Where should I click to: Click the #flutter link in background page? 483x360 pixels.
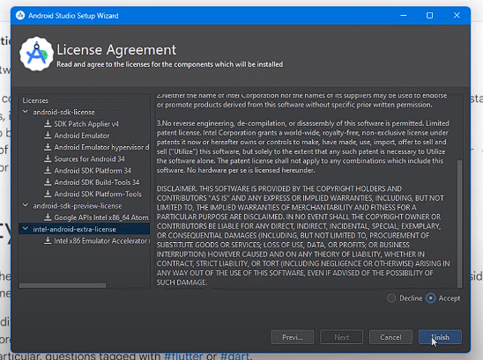tap(183, 356)
